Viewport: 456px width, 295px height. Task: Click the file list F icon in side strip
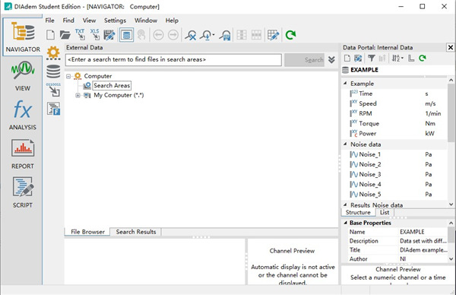coord(53,109)
